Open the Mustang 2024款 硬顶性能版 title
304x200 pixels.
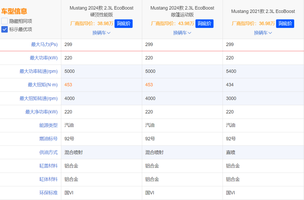101,11
